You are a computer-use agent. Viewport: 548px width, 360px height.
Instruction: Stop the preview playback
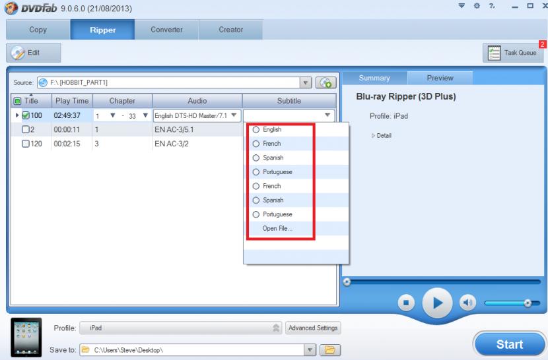pos(406,303)
